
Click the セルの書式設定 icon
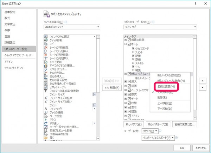(x=46, y=80)
